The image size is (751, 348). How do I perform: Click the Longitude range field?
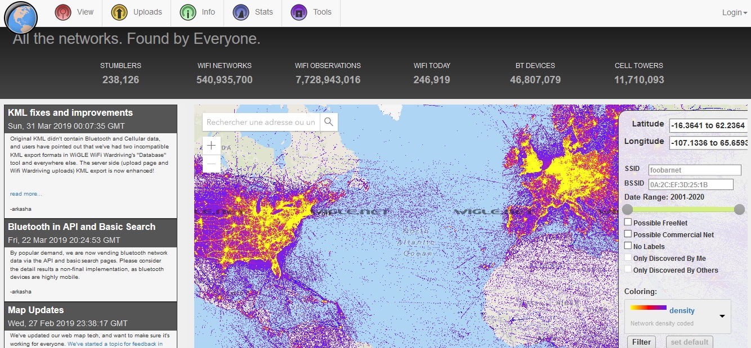click(709, 143)
